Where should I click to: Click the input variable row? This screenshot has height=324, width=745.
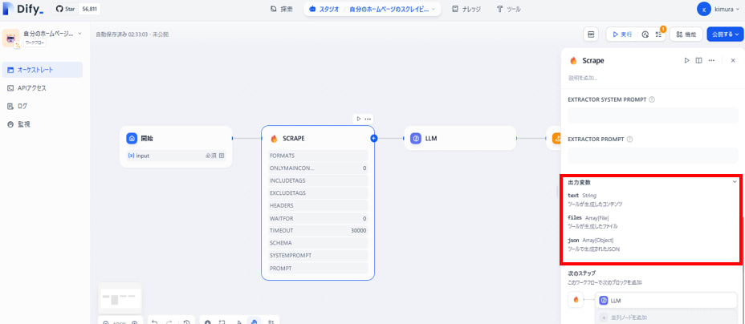tap(176, 156)
